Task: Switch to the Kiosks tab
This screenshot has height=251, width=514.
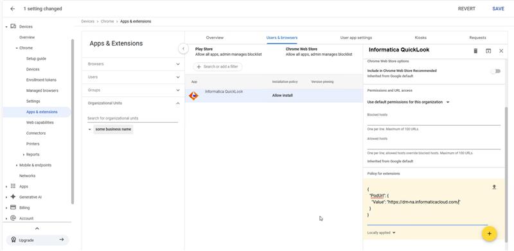Action: pos(421,38)
